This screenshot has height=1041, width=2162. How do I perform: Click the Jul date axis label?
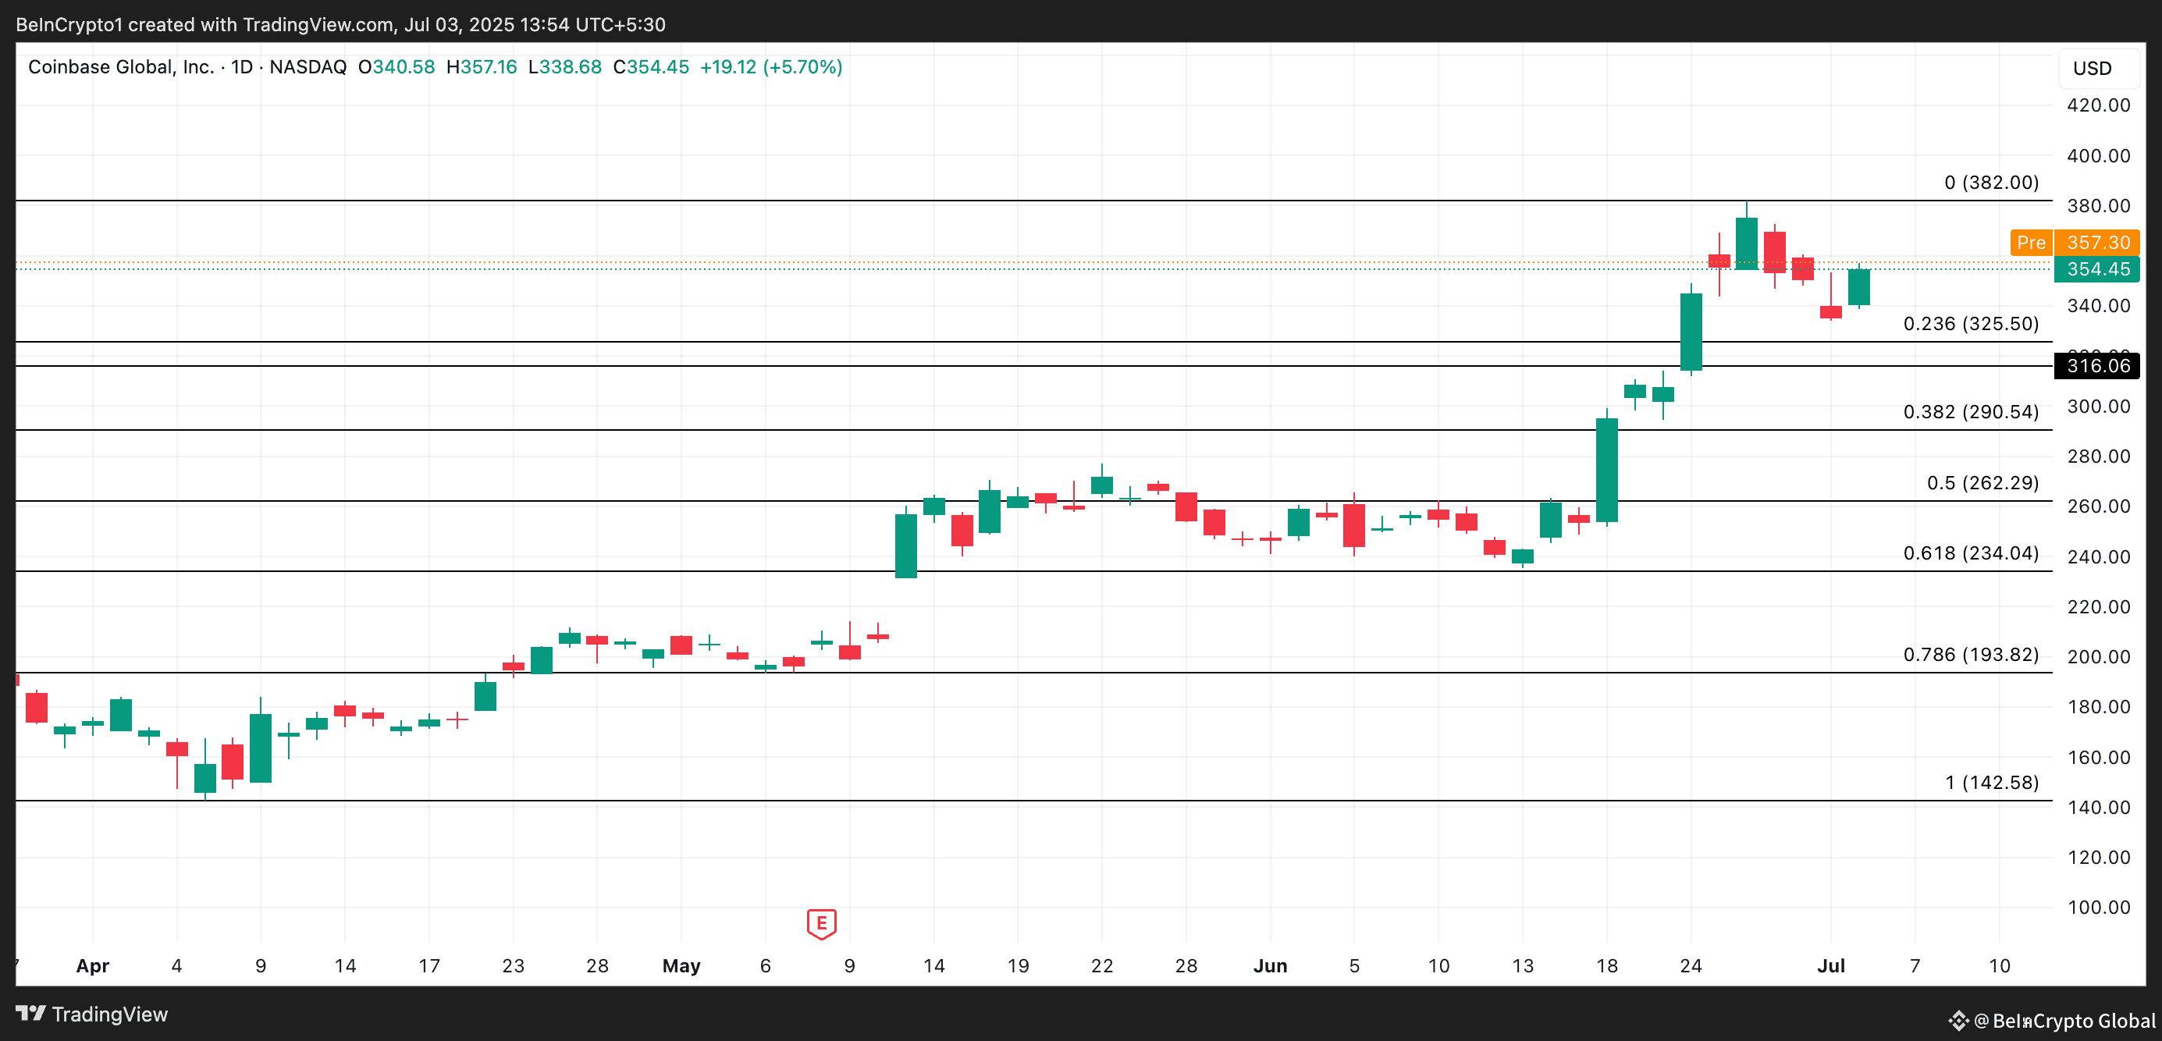[x=1831, y=965]
